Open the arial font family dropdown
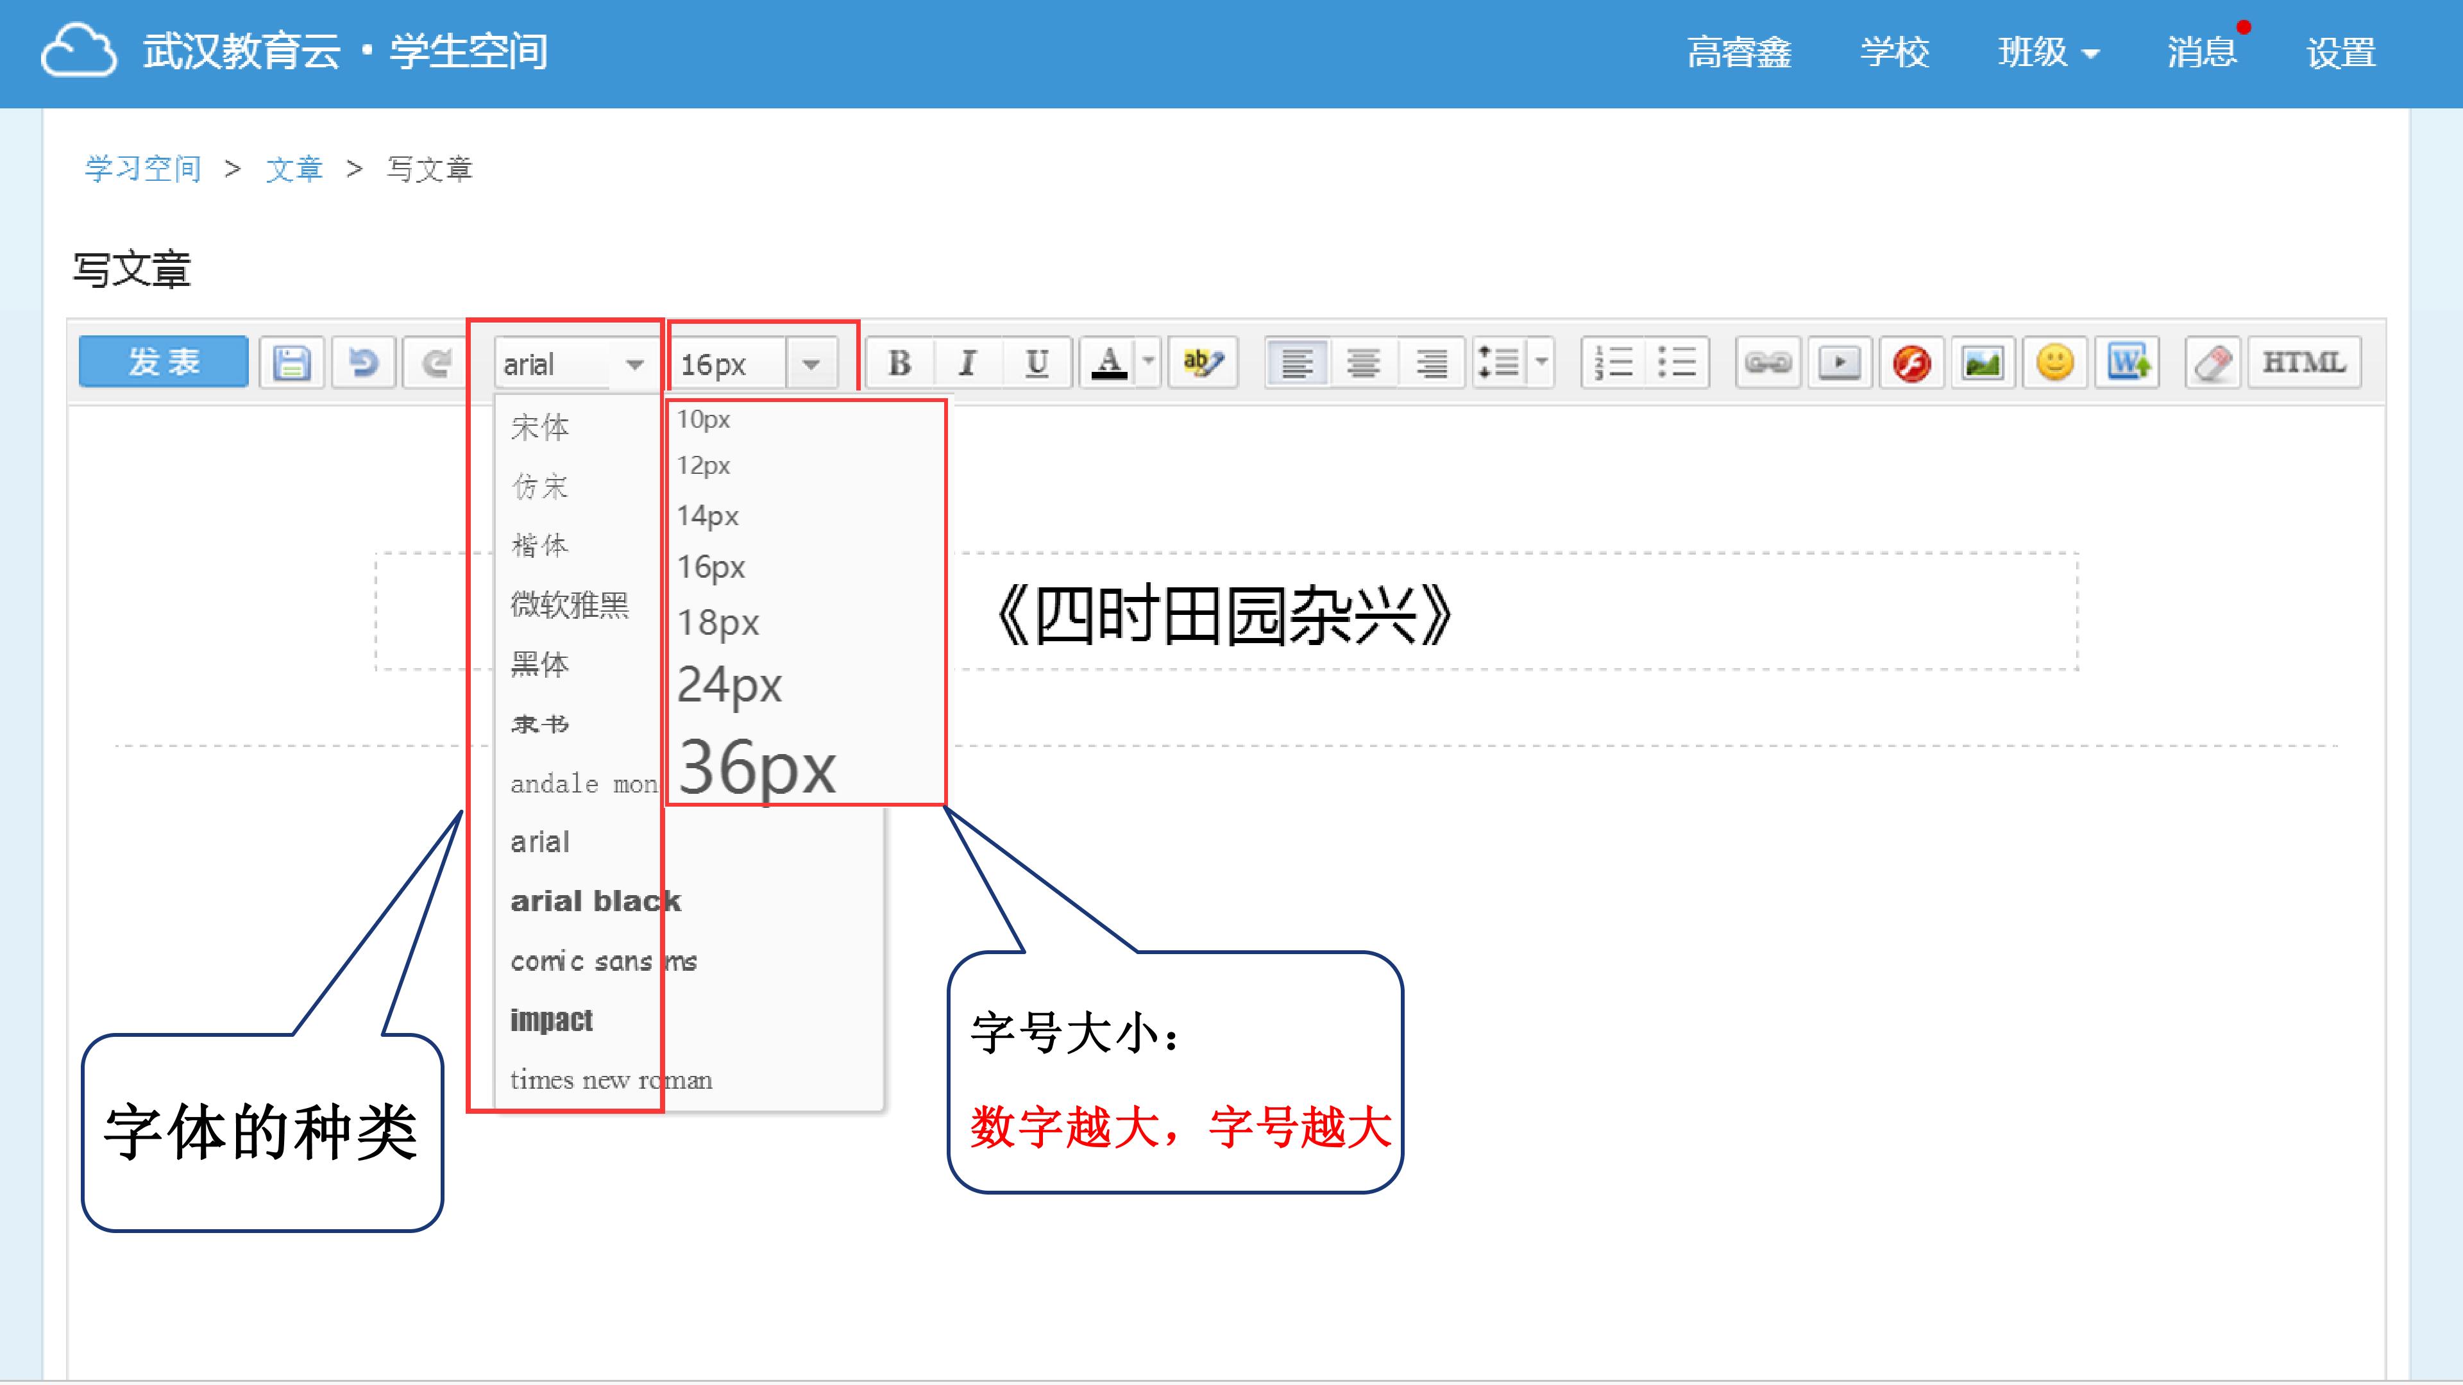Screen dimensions: 2463x1385 (573, 364)
